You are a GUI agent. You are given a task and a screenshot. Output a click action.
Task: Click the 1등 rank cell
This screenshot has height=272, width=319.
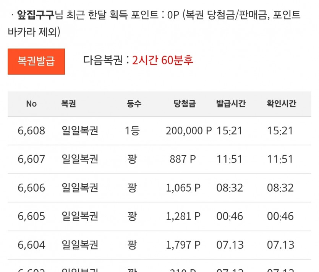click(132, 131)
